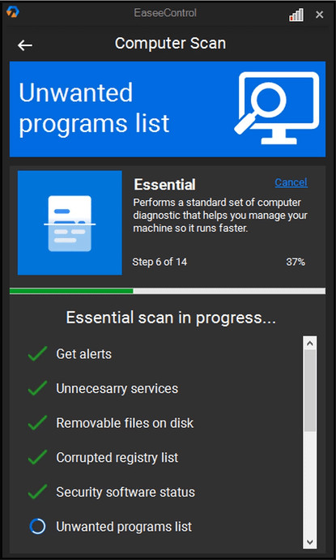The image size is (336, 560).
Task: Click the scrollbar up arrow
Action: pos(309,344)
